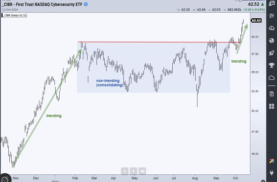Click the Apr label on time axis
The image size is (277, 182).
coord(113,178)
